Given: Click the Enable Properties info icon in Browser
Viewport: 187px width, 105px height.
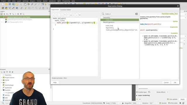Looking at the screenshot, I should [x=12, y=72].
